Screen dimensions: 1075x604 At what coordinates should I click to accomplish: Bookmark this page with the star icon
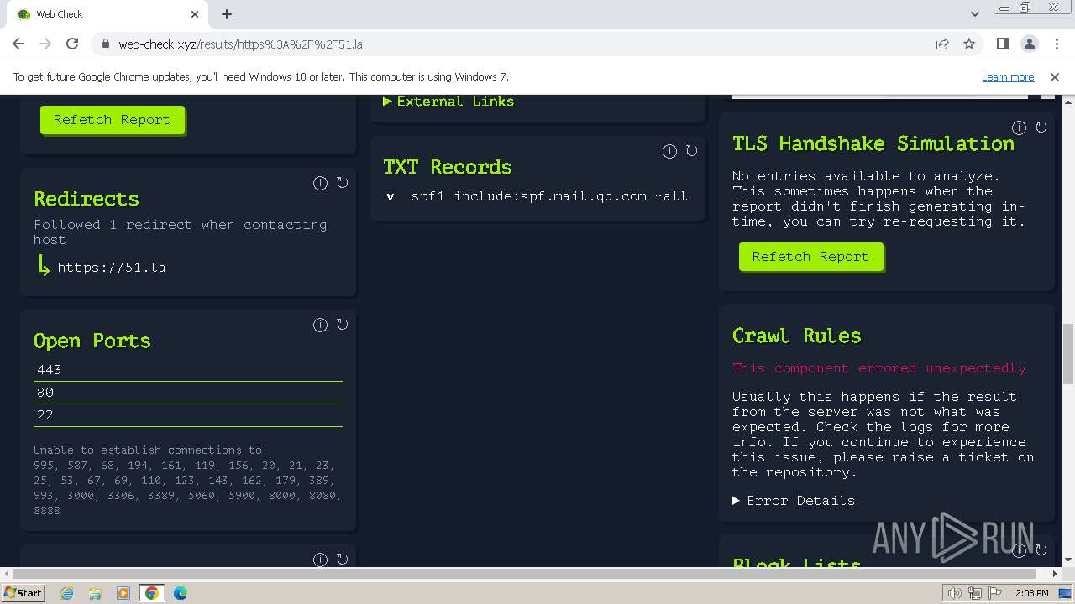[969, 44]
